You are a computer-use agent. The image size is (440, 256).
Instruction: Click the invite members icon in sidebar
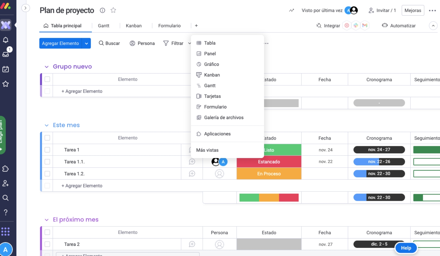[x=6, y=183]
